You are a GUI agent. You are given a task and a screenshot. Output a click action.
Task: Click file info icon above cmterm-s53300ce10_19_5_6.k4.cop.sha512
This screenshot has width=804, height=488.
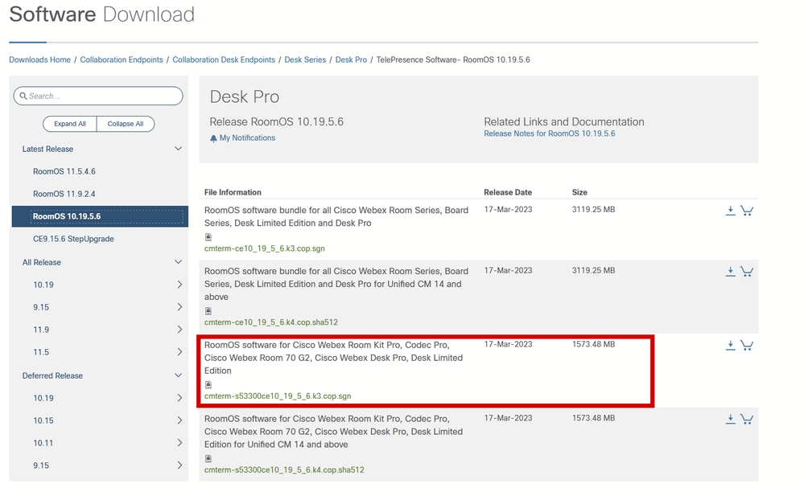click(208, 458)
